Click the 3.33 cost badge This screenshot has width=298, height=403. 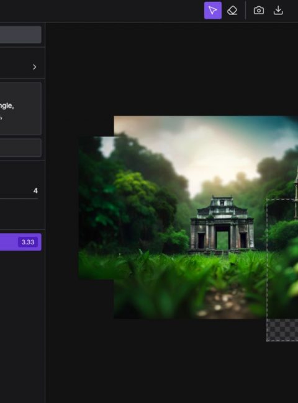(x=28, y=242)
